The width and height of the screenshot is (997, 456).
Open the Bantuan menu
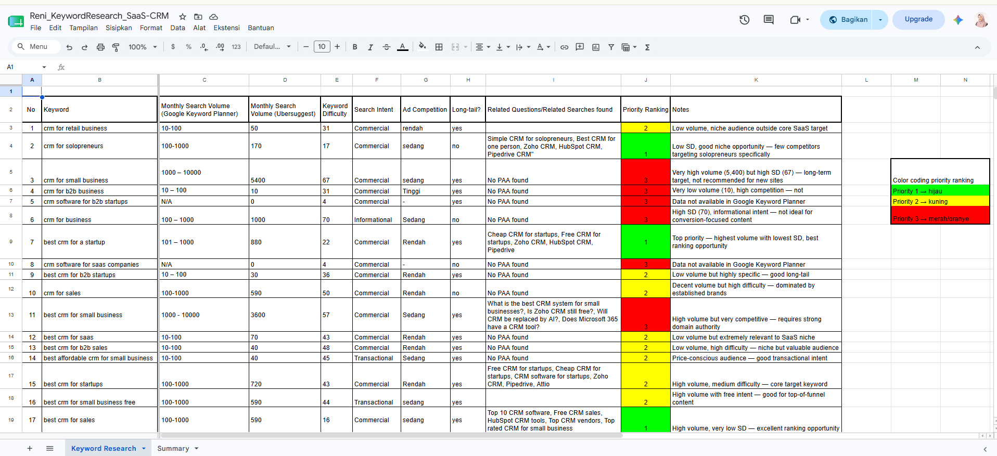pos(261,28)
